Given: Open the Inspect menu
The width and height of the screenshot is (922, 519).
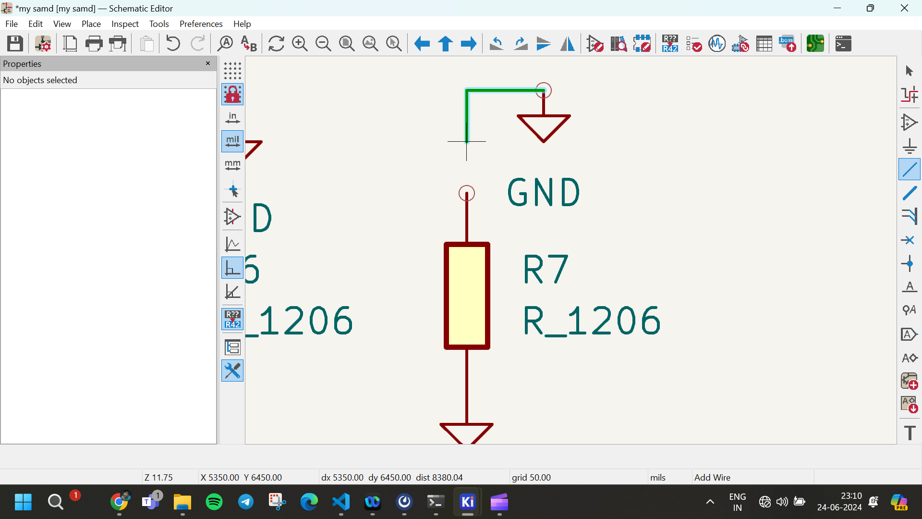Looking at the screenshot, I should [125, 24].
